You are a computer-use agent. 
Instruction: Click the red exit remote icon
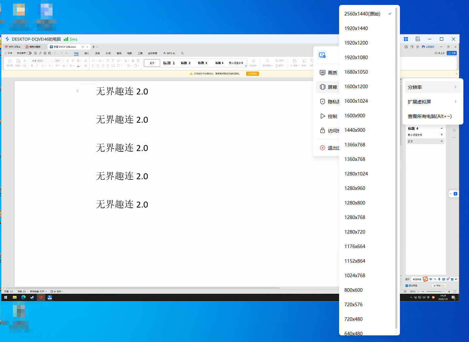point(323,148)
